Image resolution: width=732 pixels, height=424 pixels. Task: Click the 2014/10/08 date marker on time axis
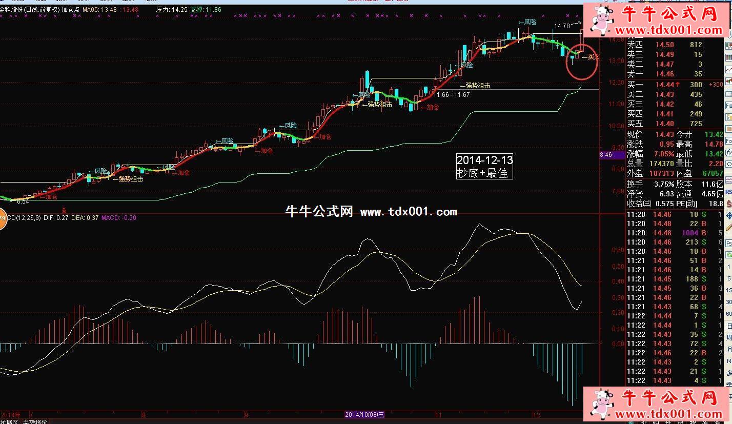click(x=364, y=414)
